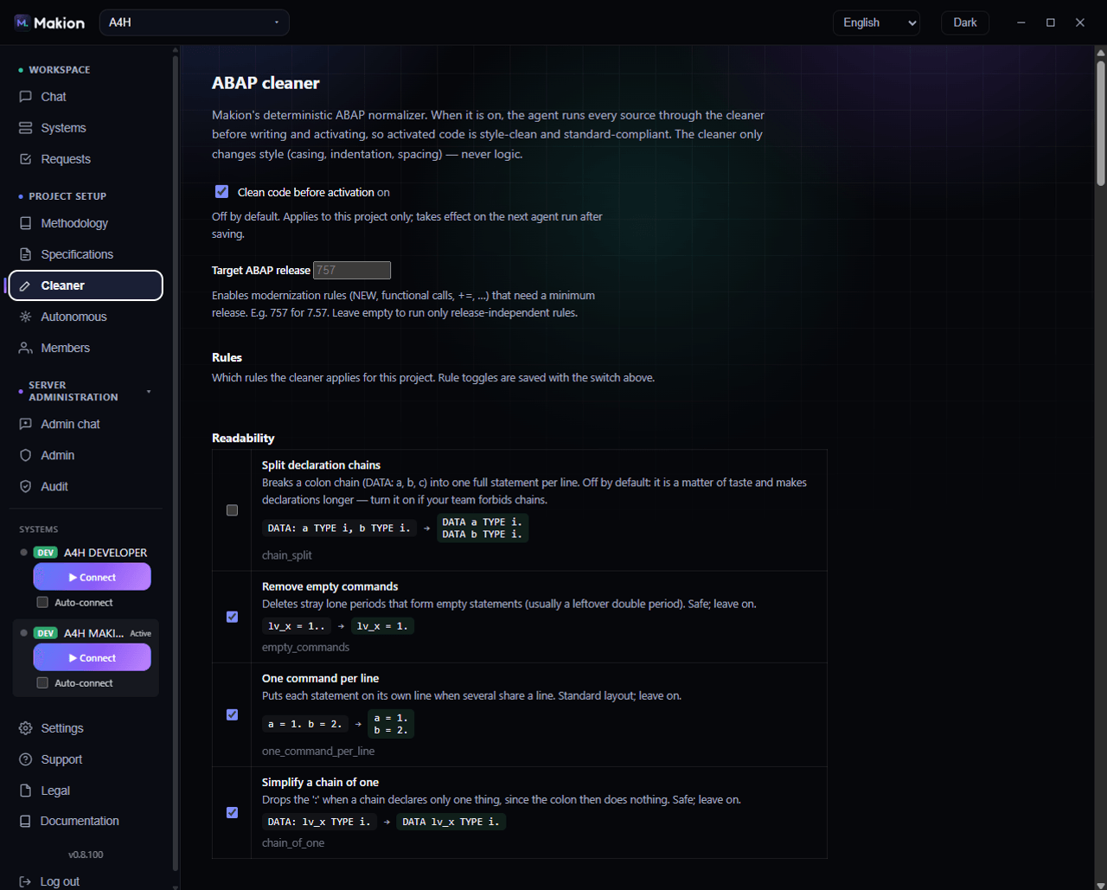Open the Chat speech-bubble icon
This screenshot has width=1107, height=890.
tap(26, 97)
